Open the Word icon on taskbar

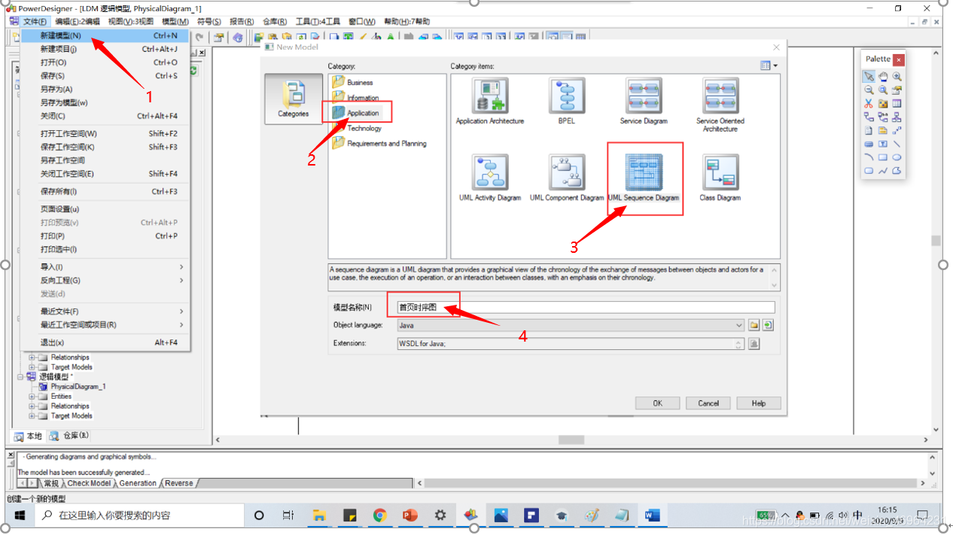652,515
